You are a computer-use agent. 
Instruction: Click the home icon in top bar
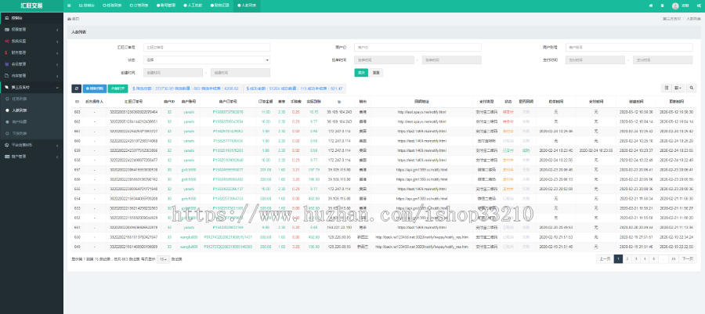point(650,5)
